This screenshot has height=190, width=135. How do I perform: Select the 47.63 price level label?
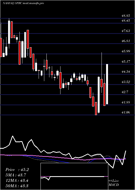coord(126,31)
